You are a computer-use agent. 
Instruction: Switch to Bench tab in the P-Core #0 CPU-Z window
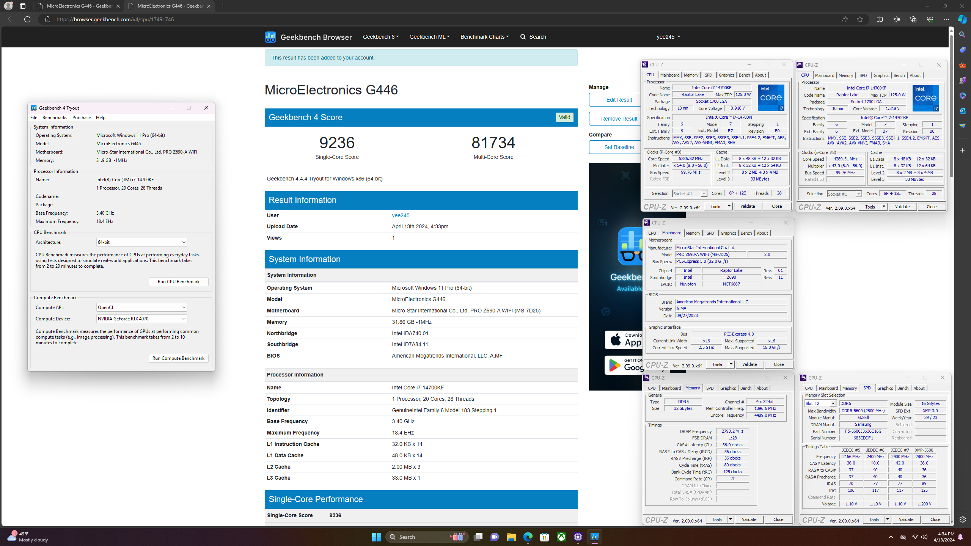click(x=744, y=75)
